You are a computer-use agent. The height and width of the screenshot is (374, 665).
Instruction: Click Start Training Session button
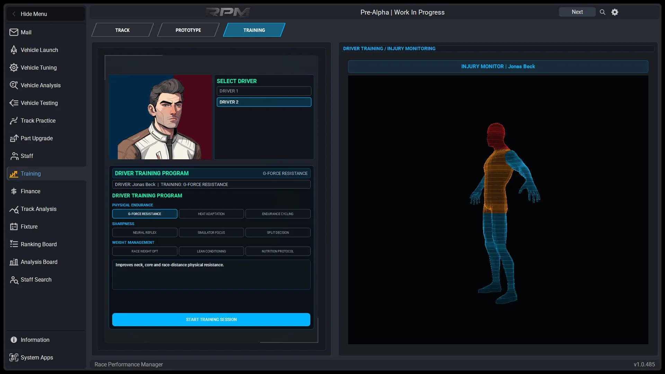211,320
